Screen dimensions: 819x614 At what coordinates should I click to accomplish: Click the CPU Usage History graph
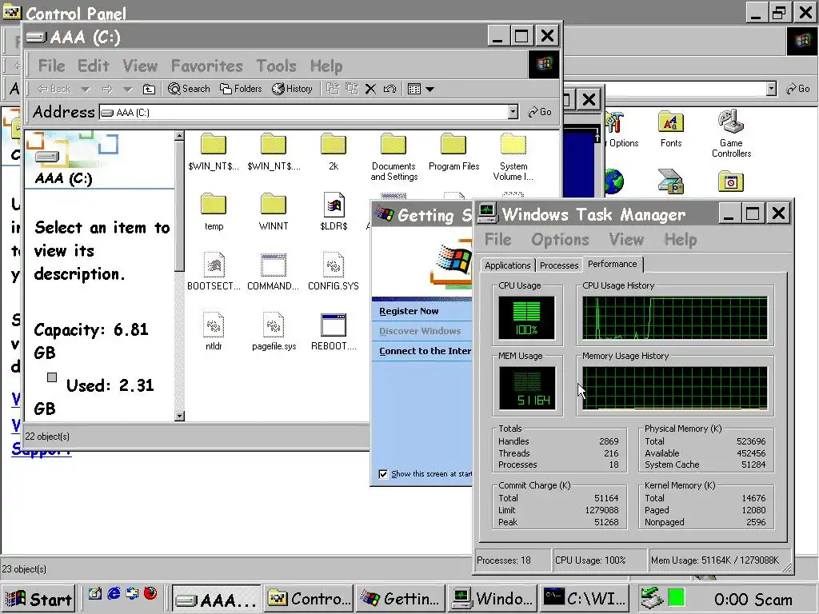pyautogui.click(x=675, y=318)
